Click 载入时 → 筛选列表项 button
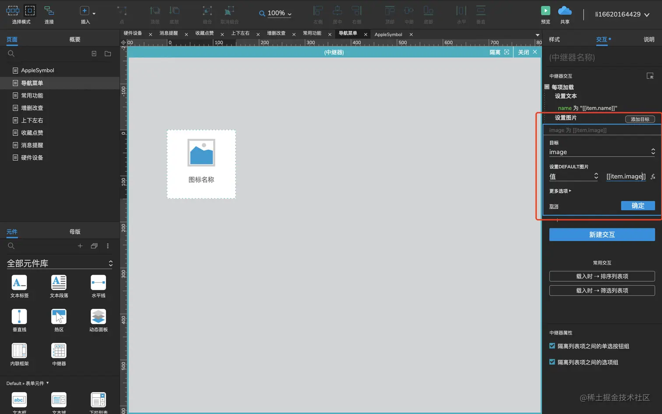 [x=602, y=290]
